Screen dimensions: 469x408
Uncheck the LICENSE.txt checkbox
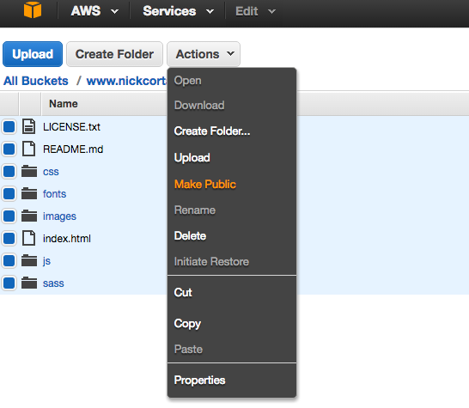(9, 126)
